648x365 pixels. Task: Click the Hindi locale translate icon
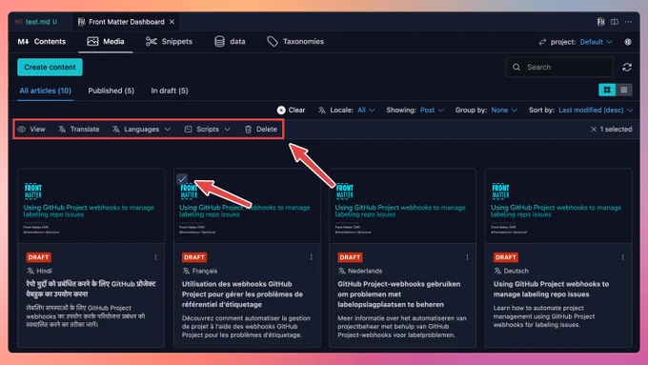pos(30,272)
